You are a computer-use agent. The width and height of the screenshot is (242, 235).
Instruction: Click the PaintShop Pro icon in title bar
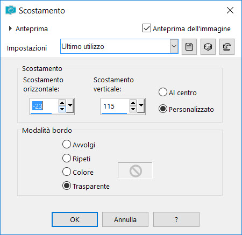click(x=11, y=10)
